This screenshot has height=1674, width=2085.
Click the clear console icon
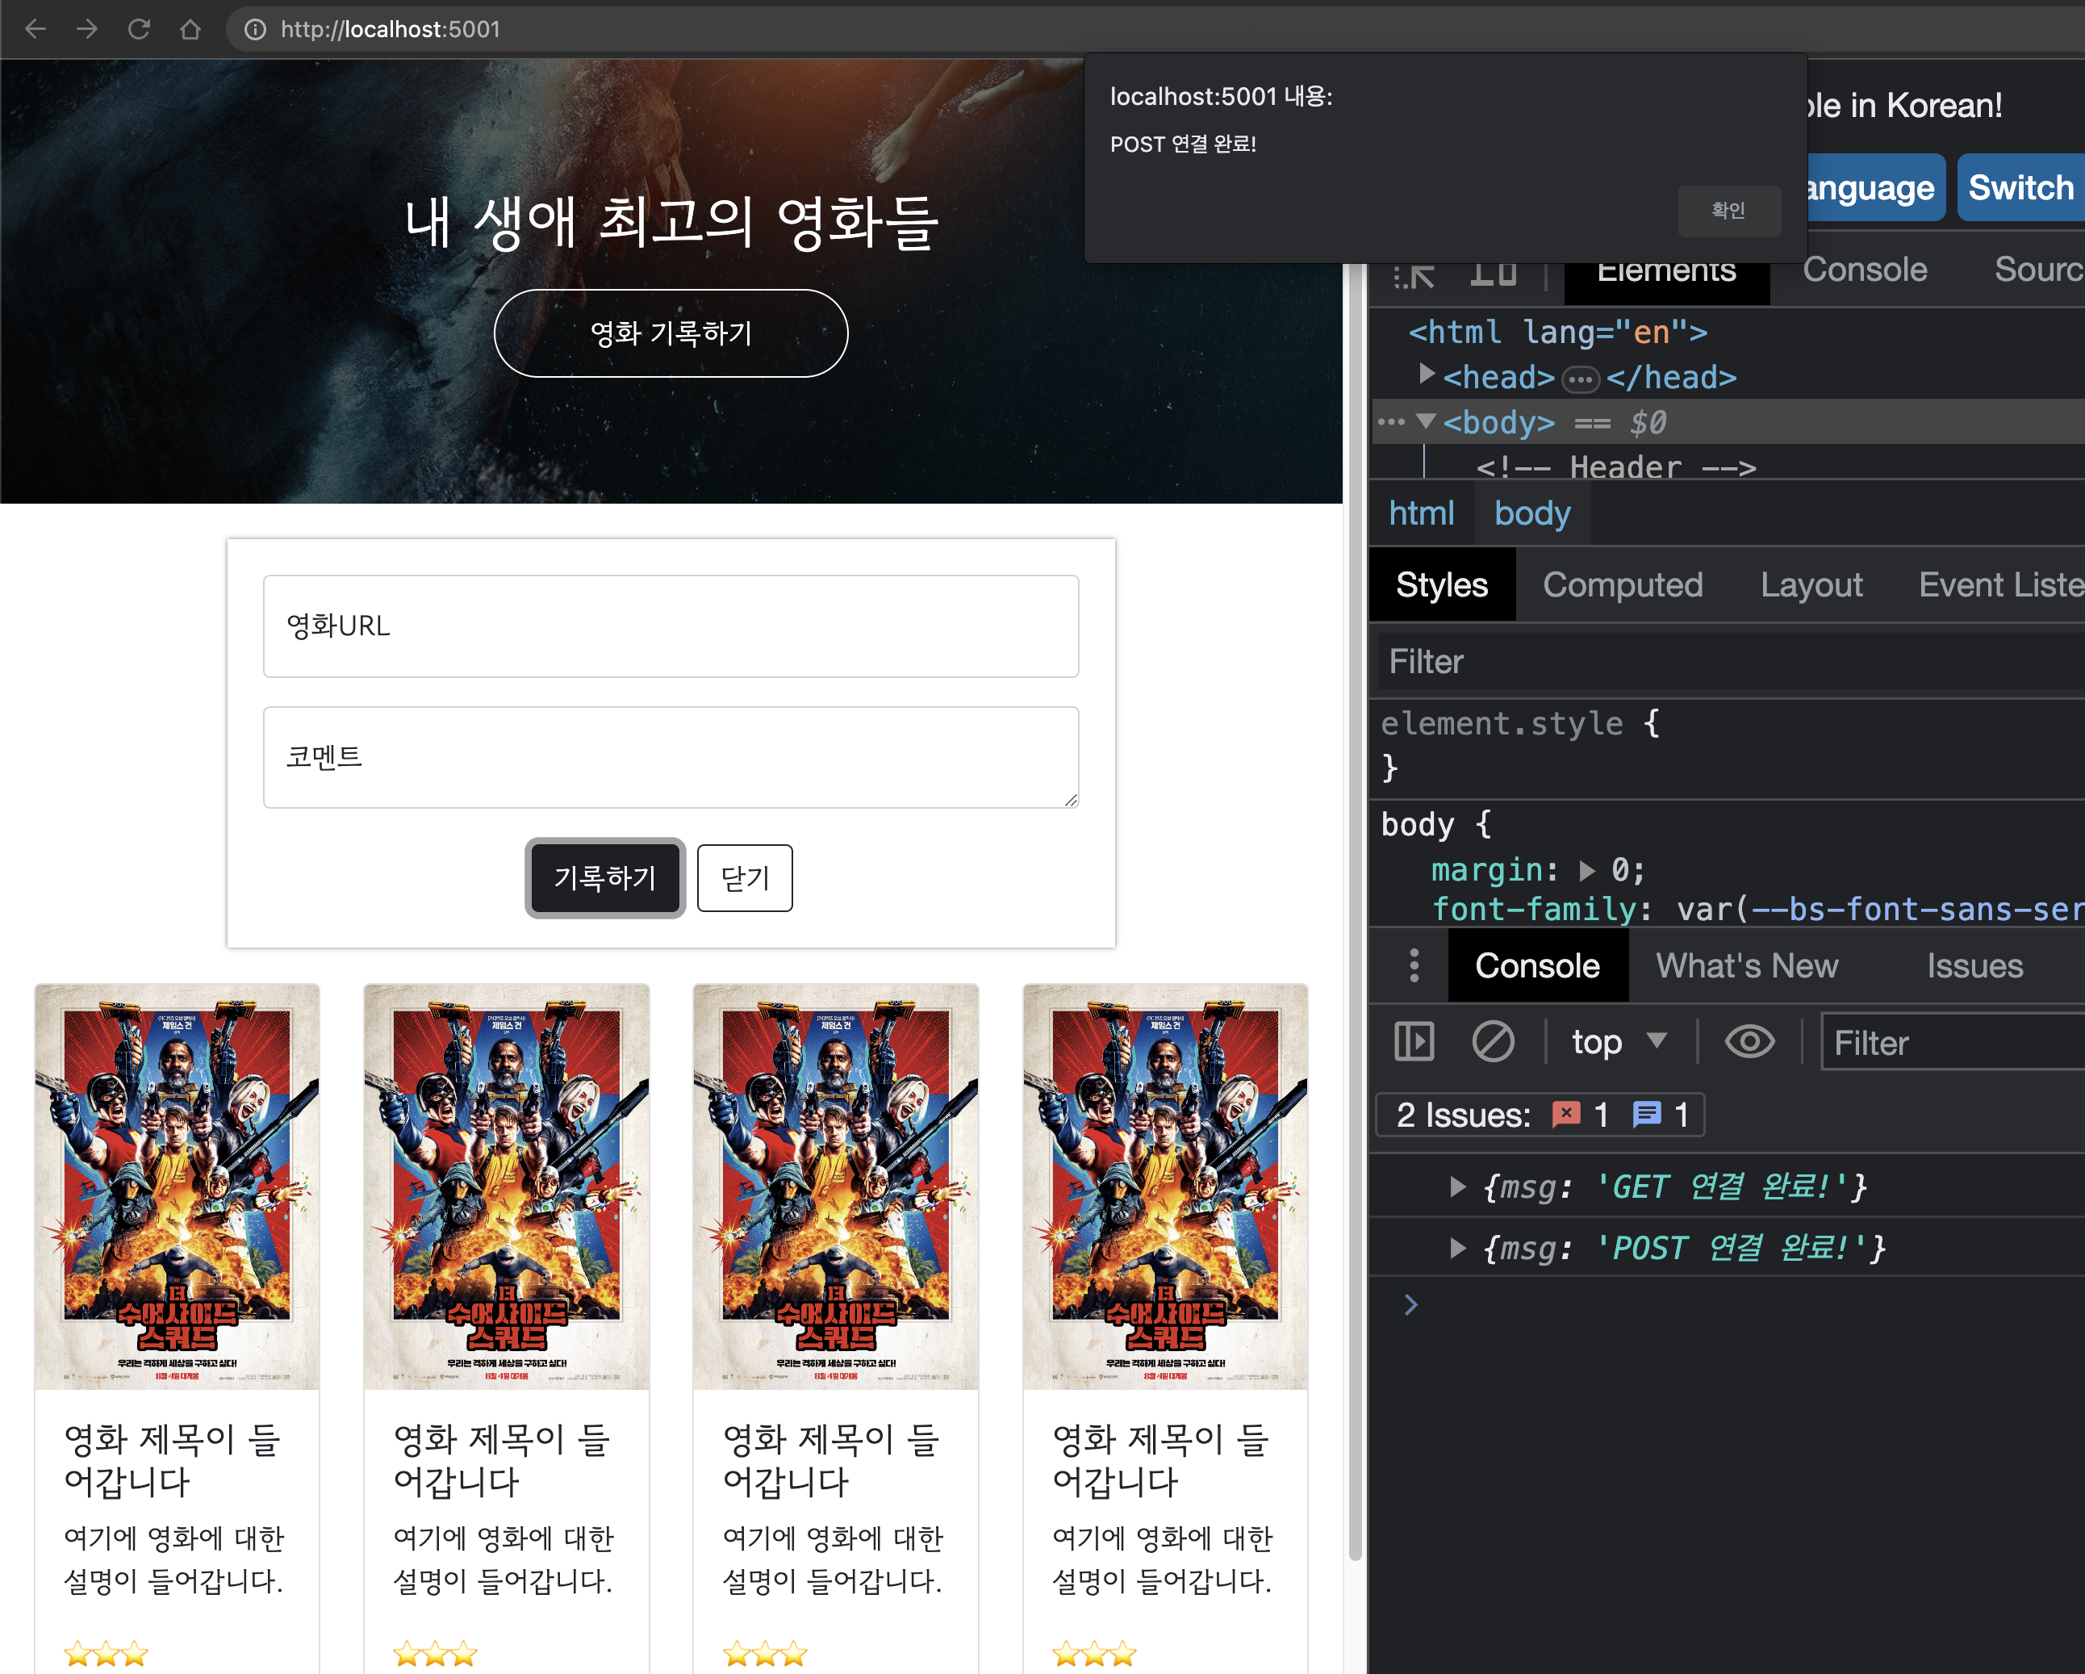tap(1492, 1042)
